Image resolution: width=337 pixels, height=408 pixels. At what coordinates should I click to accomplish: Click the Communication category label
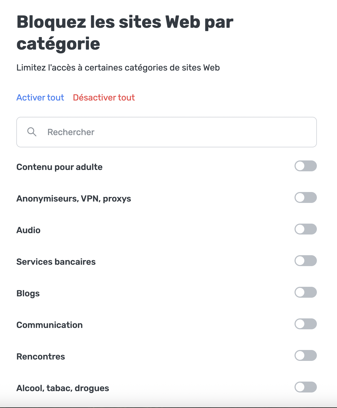tap(49, 325)
